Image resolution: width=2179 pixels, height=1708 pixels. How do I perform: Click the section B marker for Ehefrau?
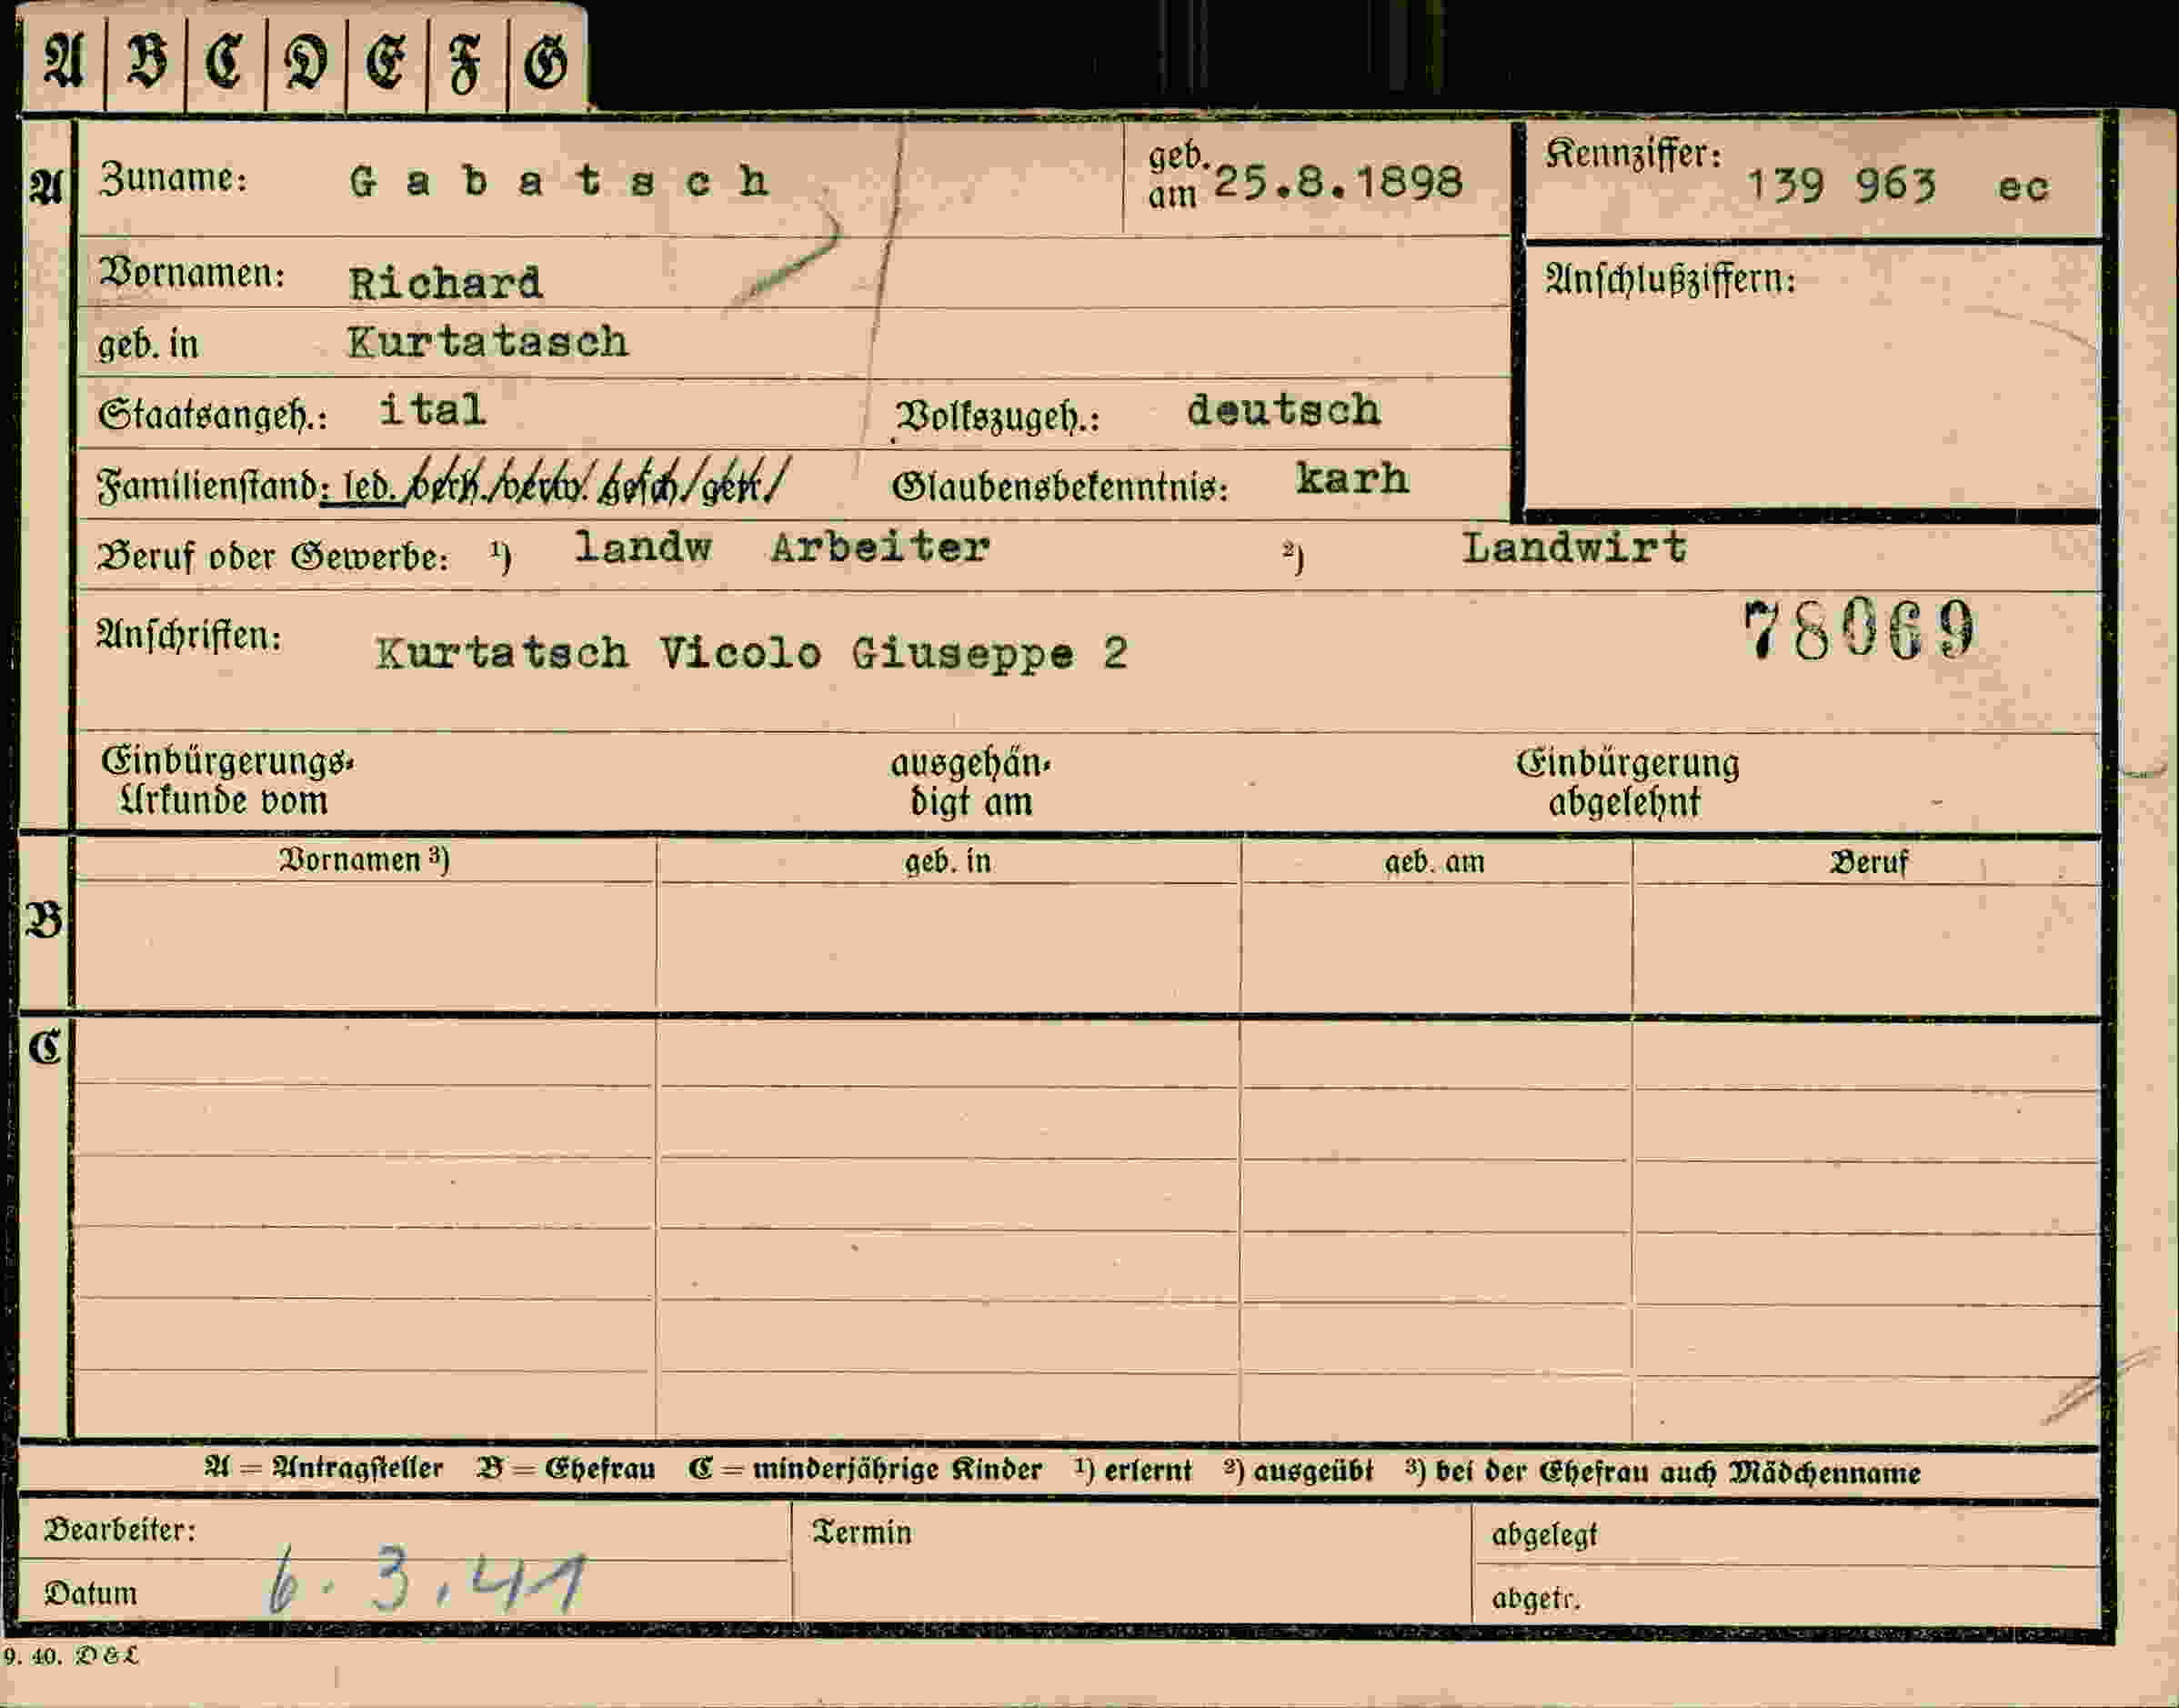45,920
